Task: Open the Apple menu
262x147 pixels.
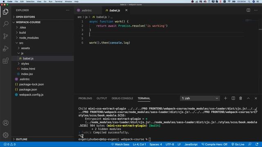Action: [x=4, y=2]
